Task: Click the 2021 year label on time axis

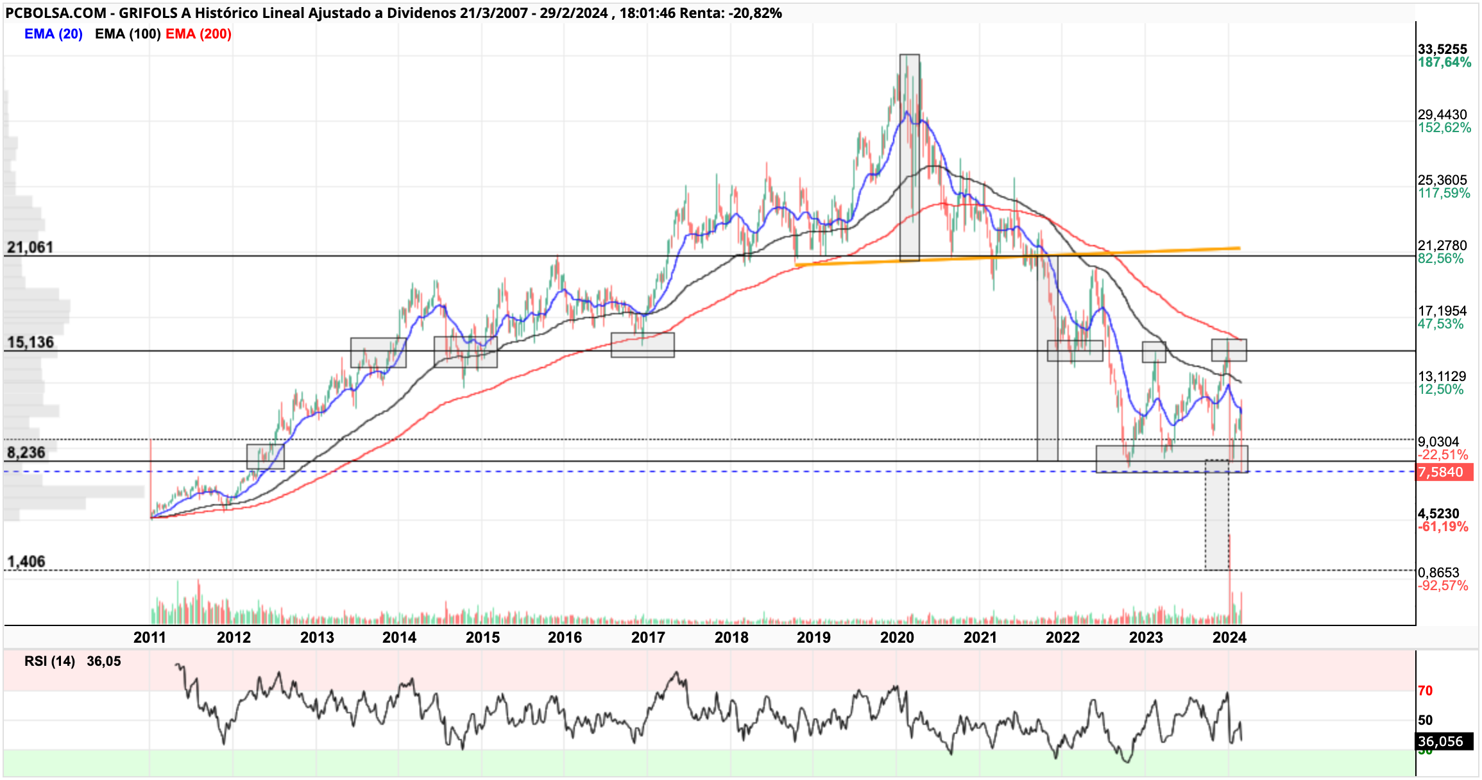Action: click(980, 638)
